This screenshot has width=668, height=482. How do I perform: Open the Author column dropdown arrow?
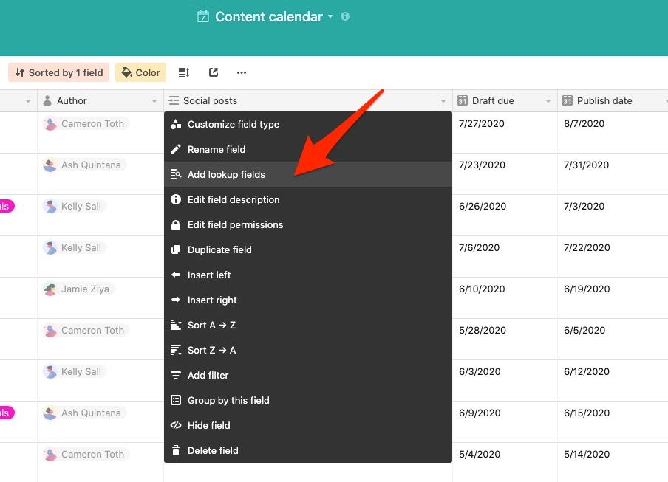pos(154,101)
